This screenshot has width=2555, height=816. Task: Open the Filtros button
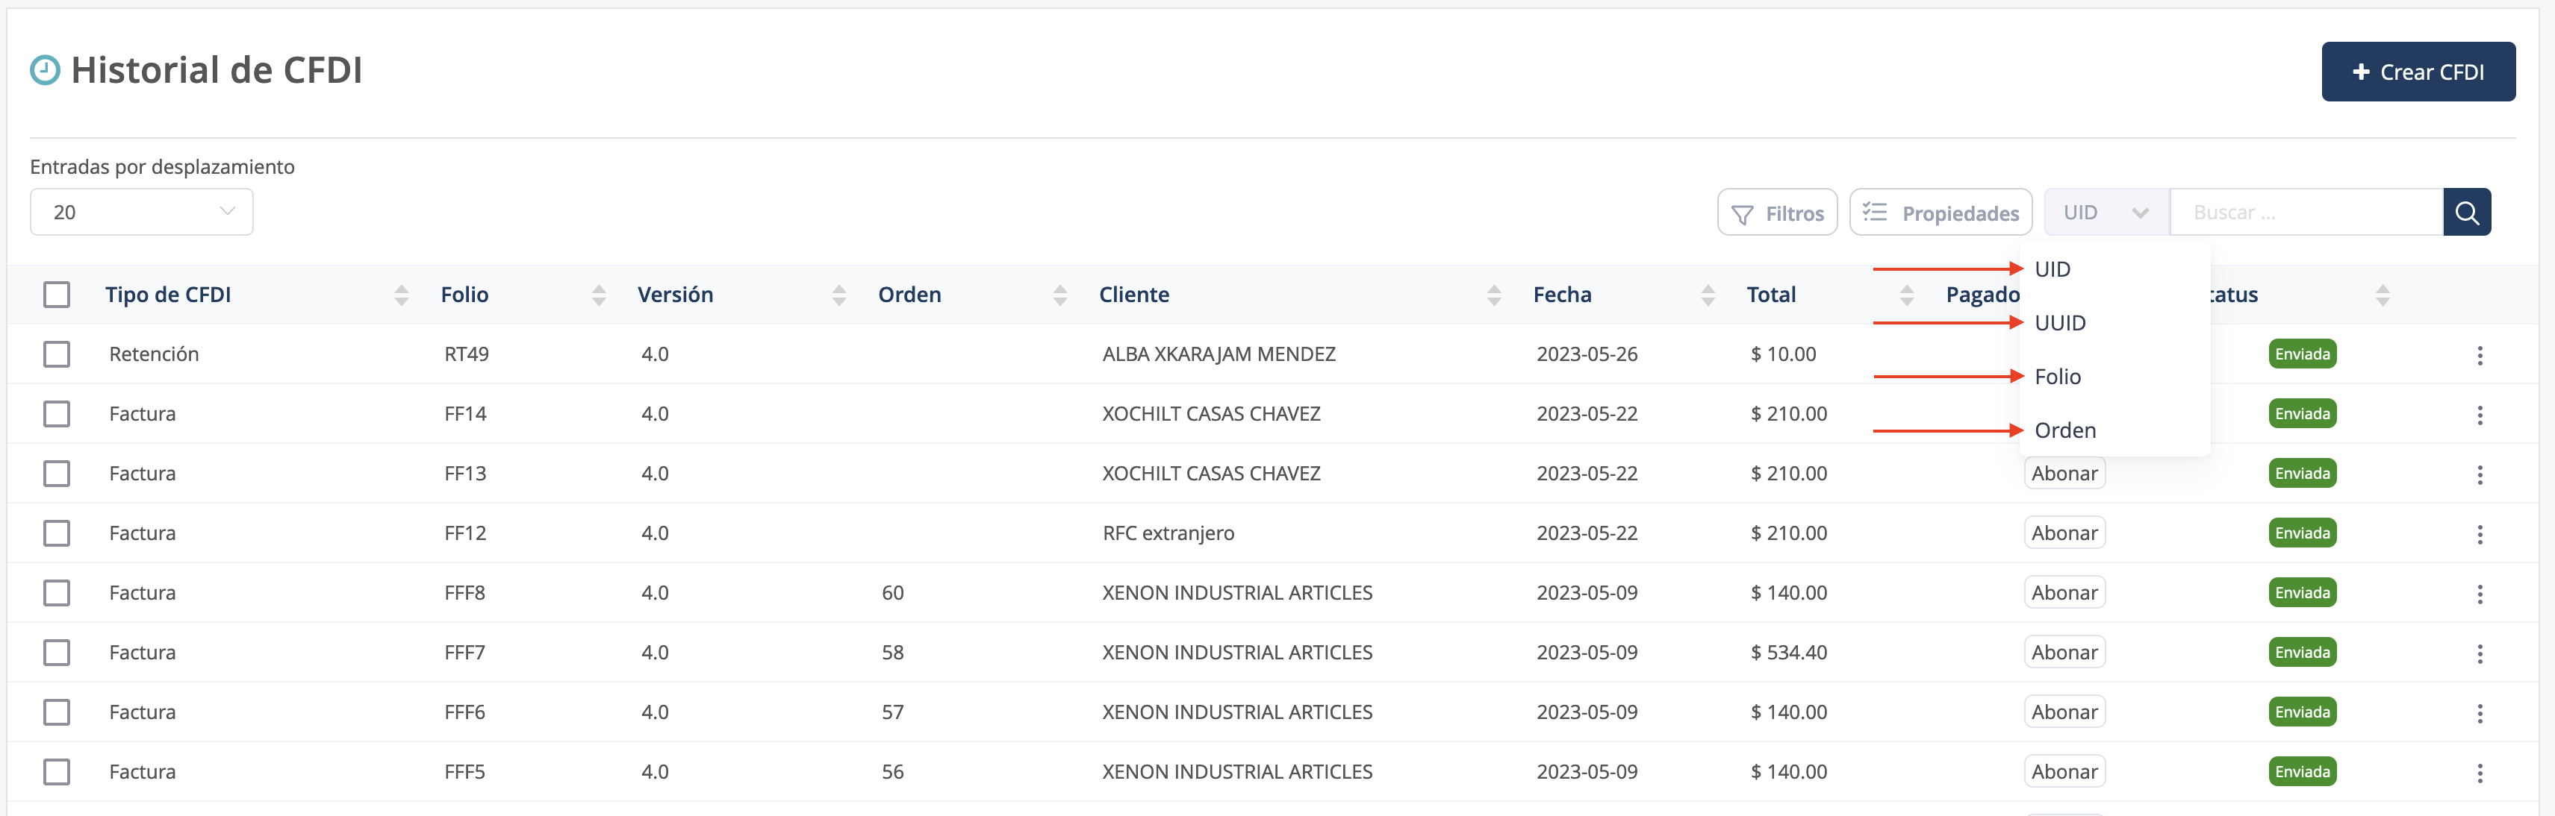(1778, 212)
